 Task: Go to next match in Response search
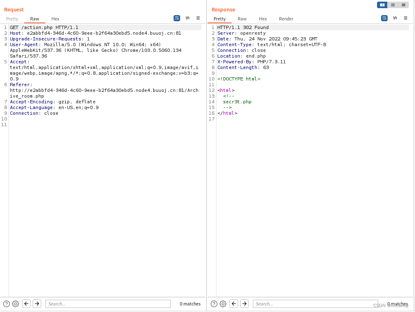tap(245, 303)
